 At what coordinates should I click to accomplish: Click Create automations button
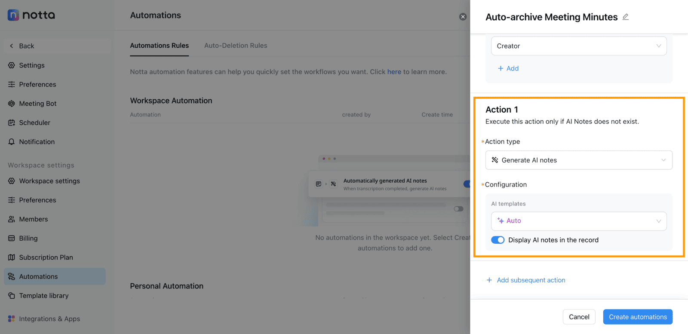[638, 317]
